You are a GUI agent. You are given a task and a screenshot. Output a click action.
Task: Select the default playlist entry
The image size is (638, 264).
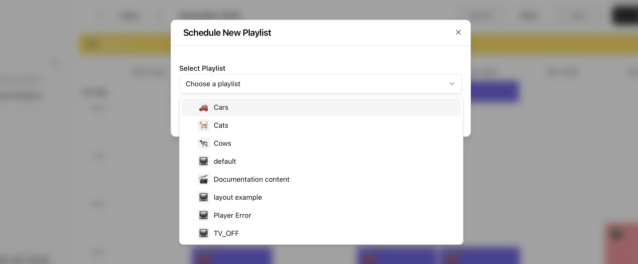pyautogui.click(x=225, y=161)
